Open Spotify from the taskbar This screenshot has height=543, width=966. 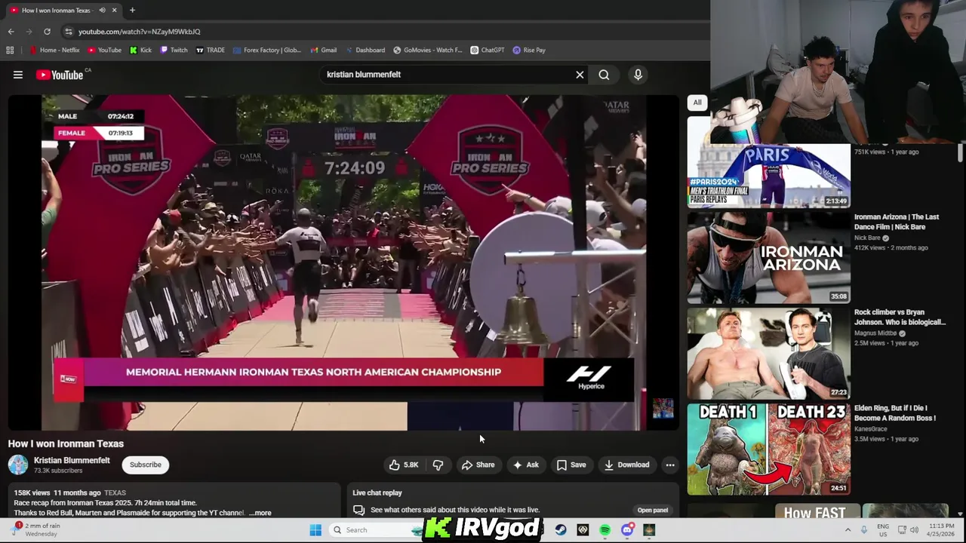[605, 530]
